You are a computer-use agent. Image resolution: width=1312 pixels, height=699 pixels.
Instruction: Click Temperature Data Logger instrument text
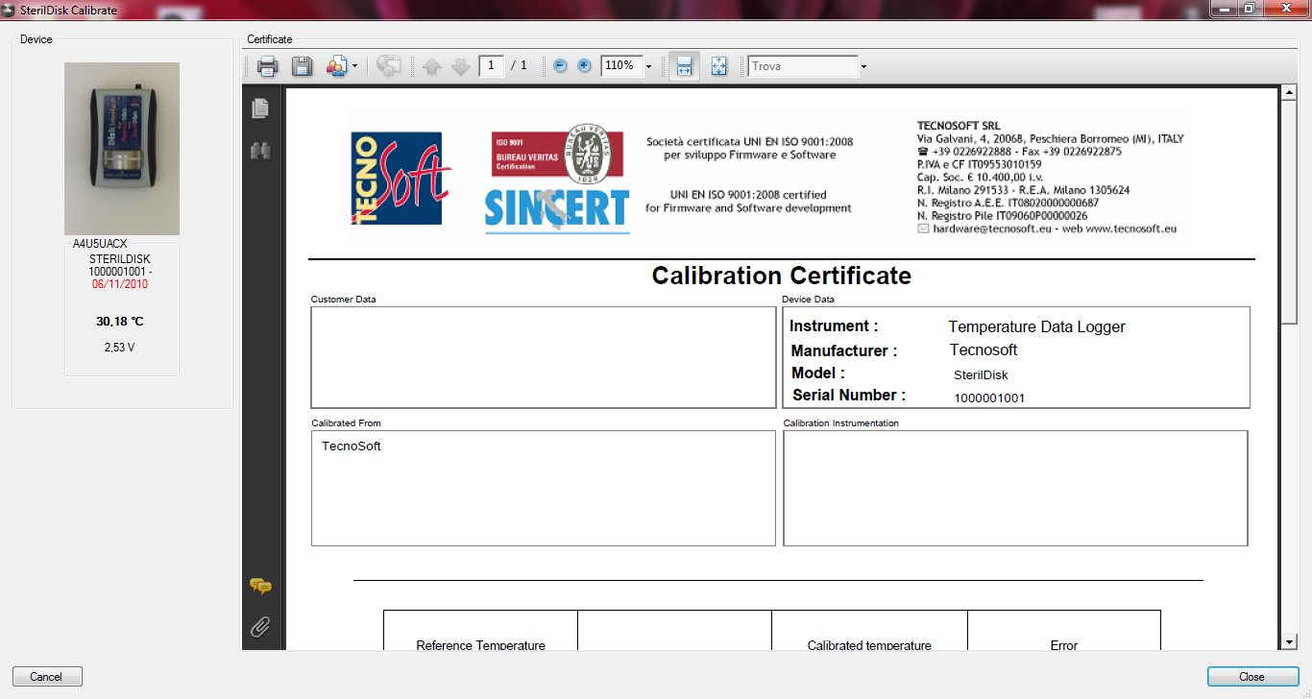coord(1036,327)
